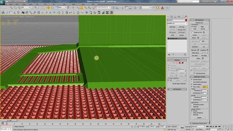This screenshot has height=131, width=233.
Task: Open the Group menu
Action: 20,4
